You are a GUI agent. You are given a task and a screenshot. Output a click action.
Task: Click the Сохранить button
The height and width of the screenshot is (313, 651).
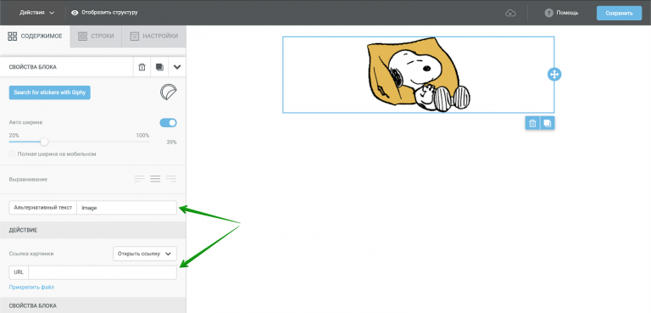pyautogui.click(x=619, y=13)
